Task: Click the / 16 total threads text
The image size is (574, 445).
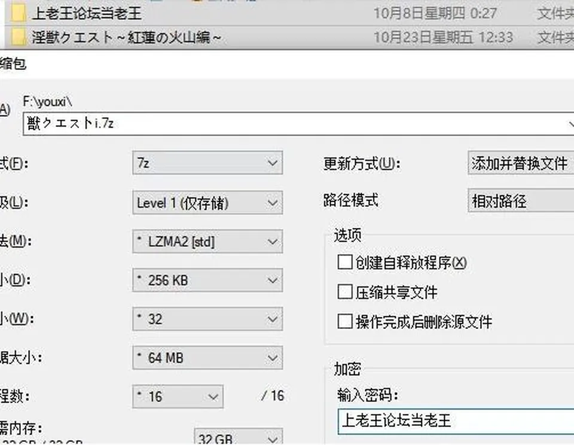Action: (x=273, y=396)
